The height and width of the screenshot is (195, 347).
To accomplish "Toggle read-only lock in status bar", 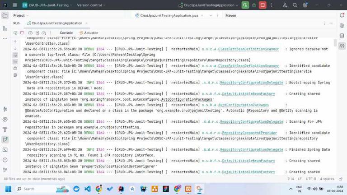I will click(x=341, y=179).
